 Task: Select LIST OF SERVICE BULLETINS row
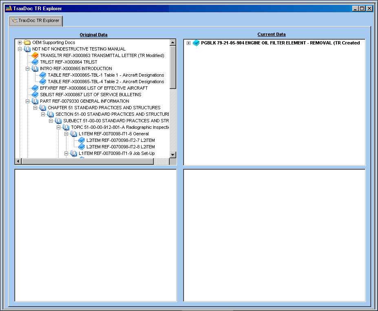pos(91,95)
